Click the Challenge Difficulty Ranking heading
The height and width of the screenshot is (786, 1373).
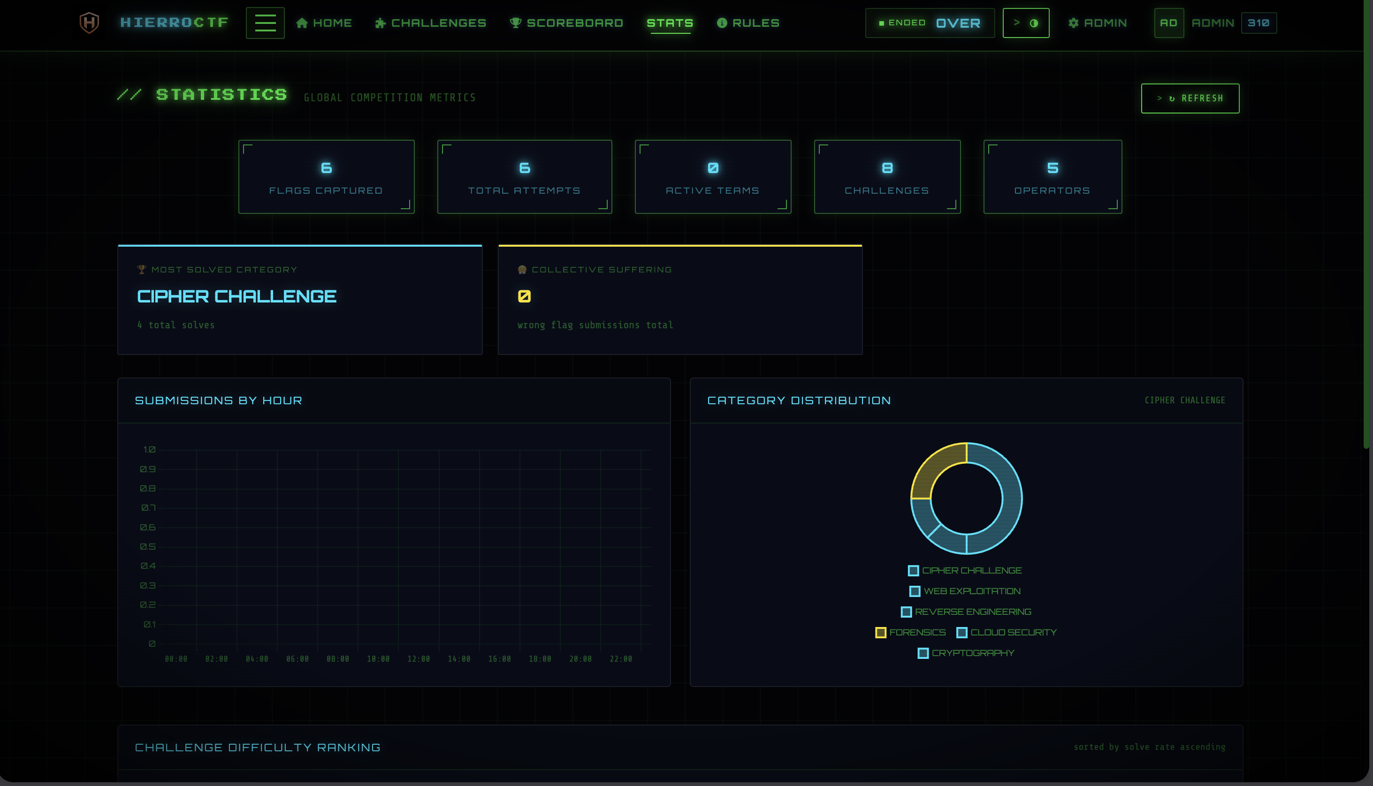[258, 747]
